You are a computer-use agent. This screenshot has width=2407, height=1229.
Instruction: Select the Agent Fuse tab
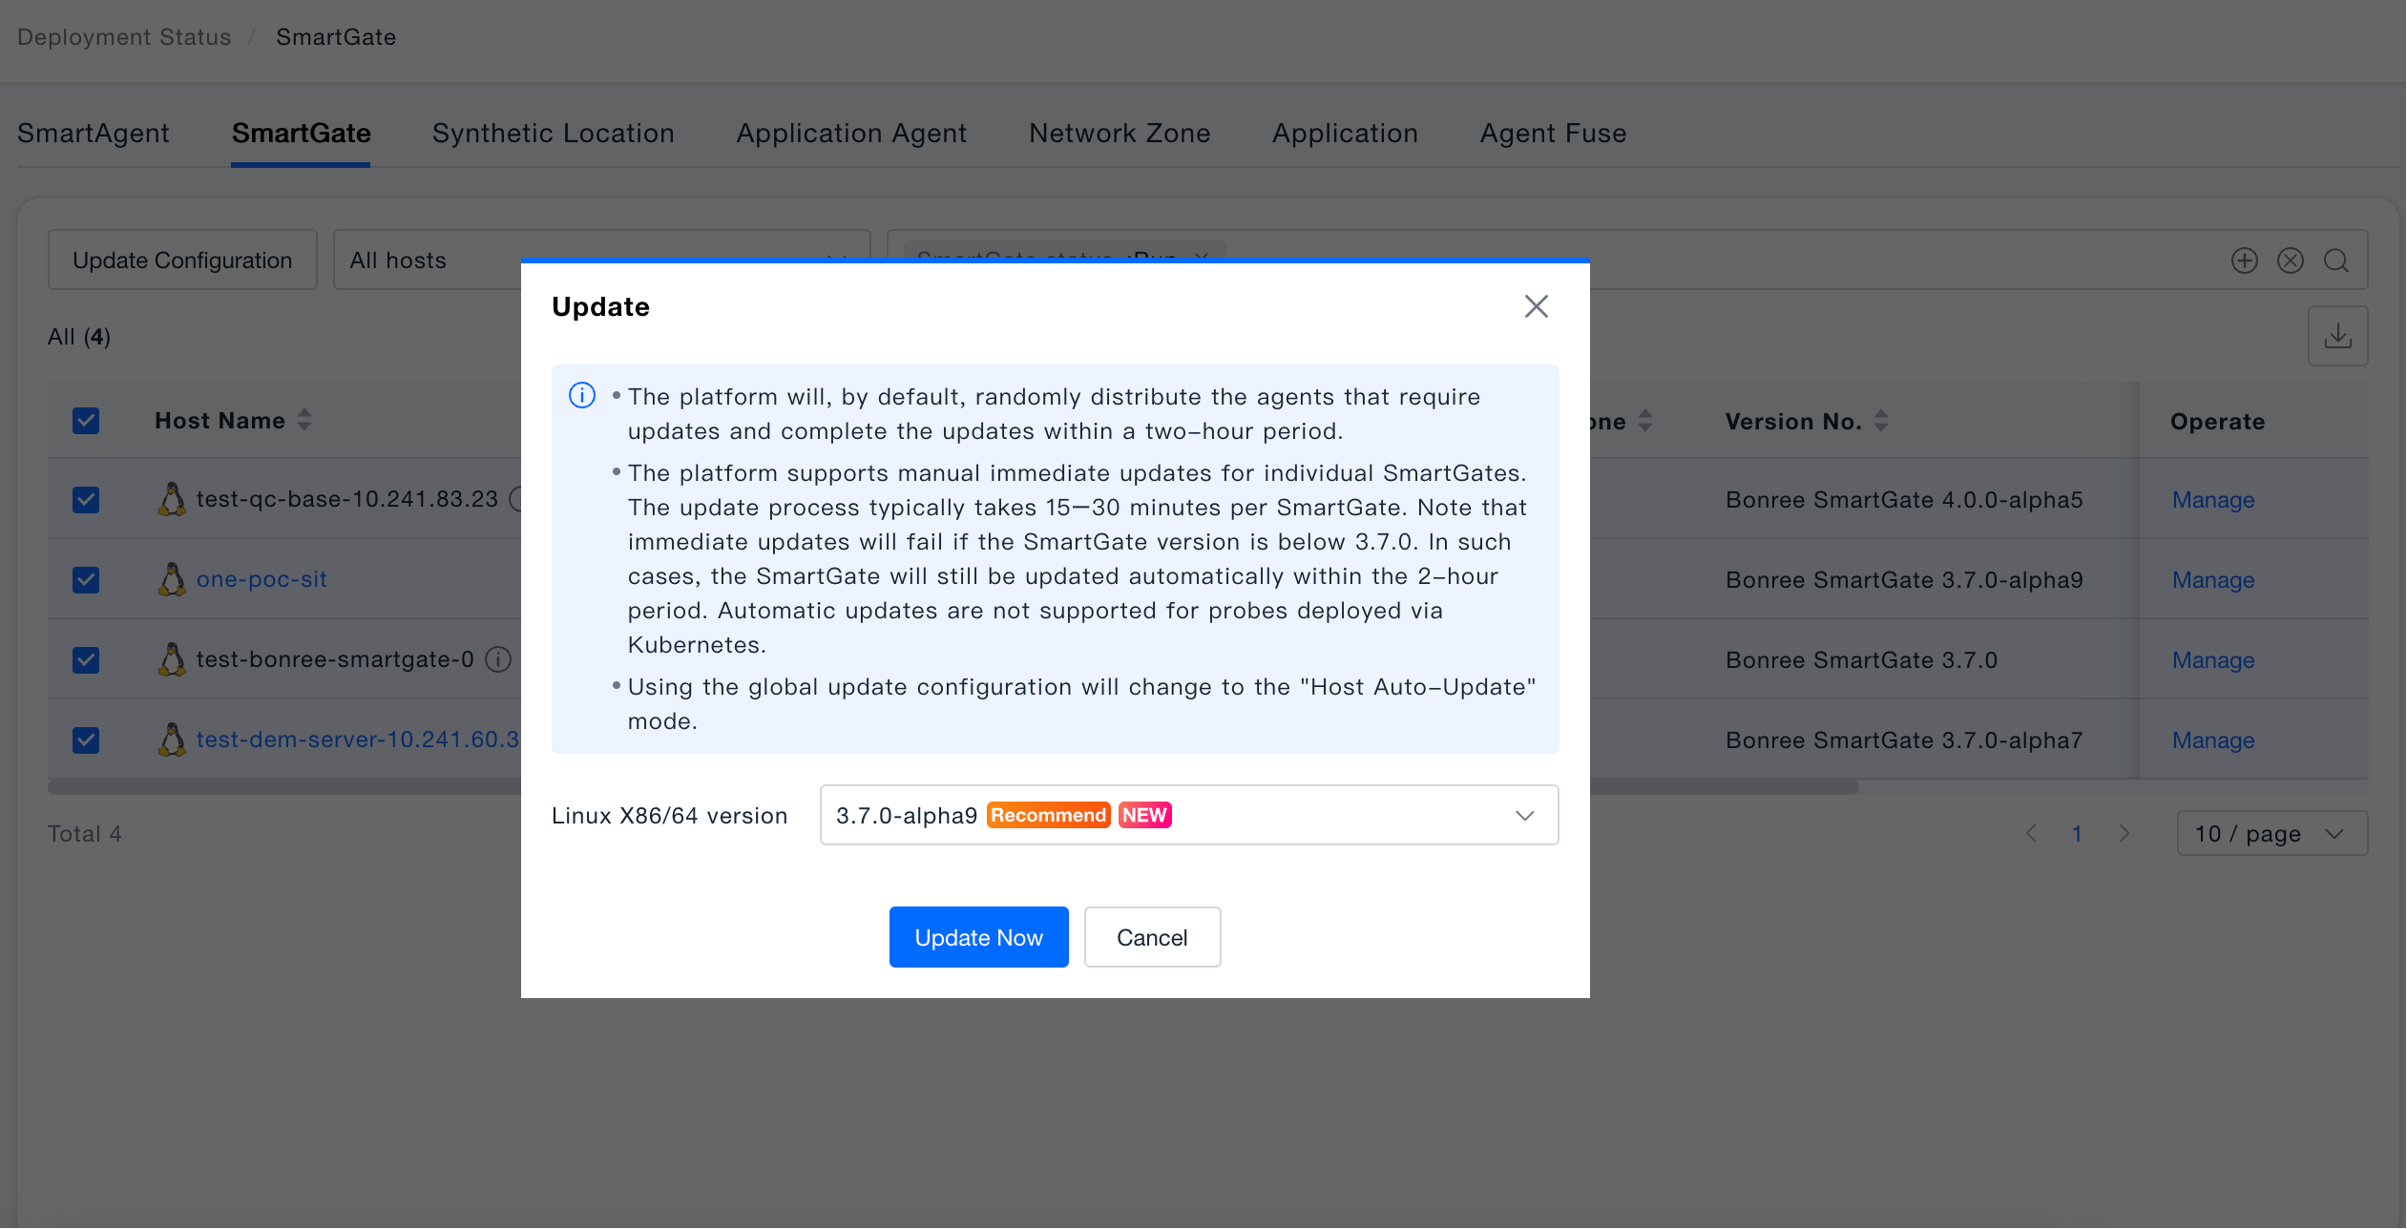(1553, 134)
